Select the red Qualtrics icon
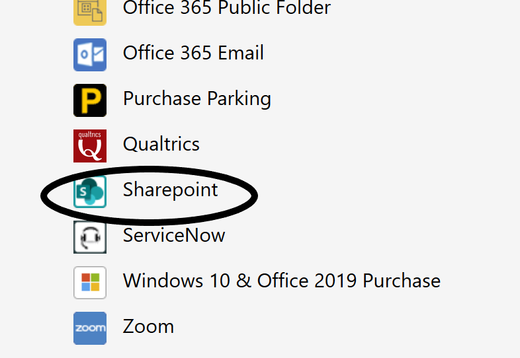The height and width of the screenshot is (358, 520). pyautogui.click(x=89, y=145)
